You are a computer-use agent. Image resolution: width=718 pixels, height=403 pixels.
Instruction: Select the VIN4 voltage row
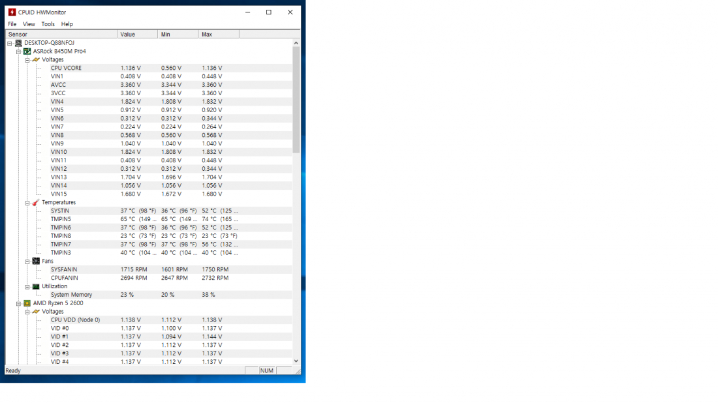coord(171,102)
